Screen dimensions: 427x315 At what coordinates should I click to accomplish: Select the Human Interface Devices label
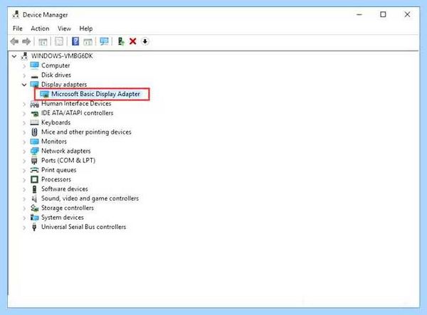click(x=76, y=104)
